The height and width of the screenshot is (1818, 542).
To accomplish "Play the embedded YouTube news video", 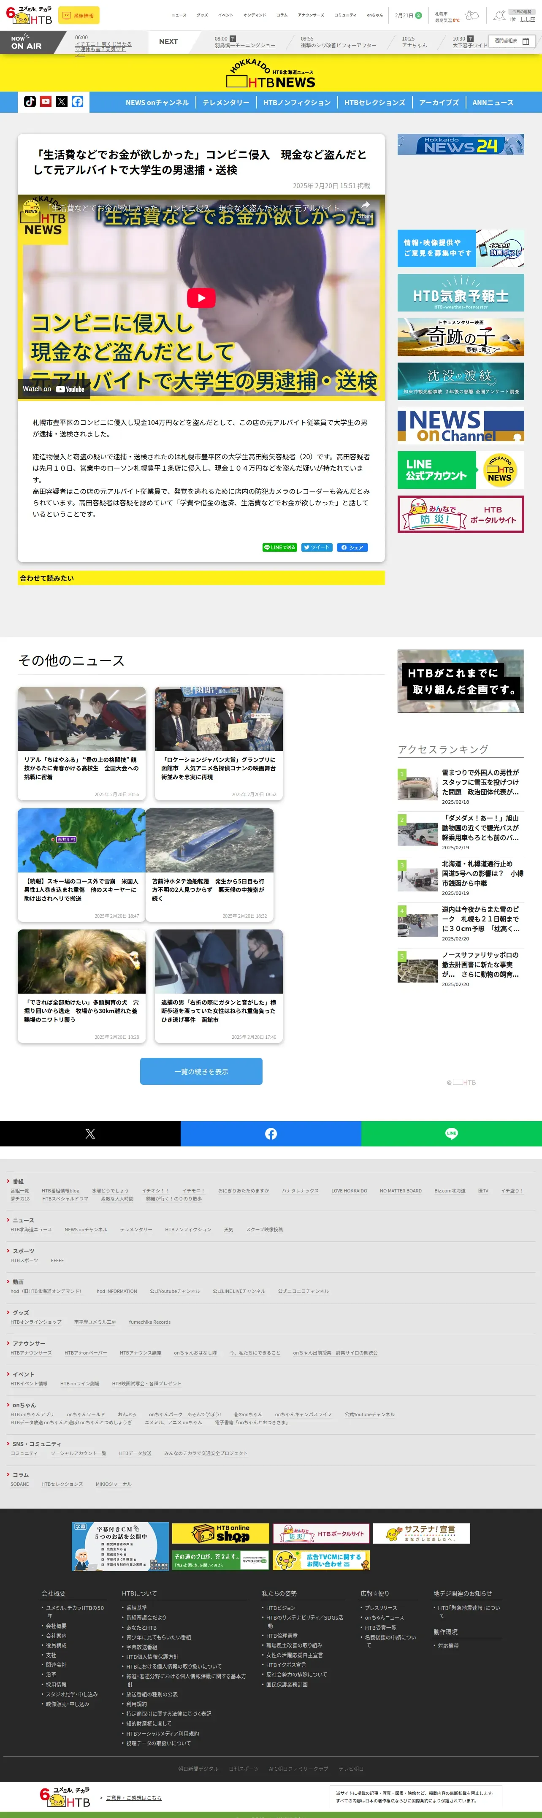I will tap(201, 297).
